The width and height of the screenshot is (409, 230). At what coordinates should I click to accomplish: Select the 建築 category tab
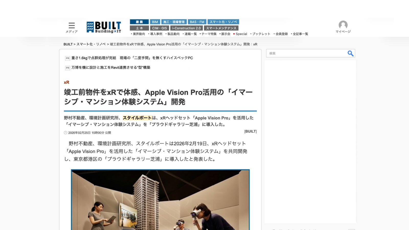(x=139, y=22)
